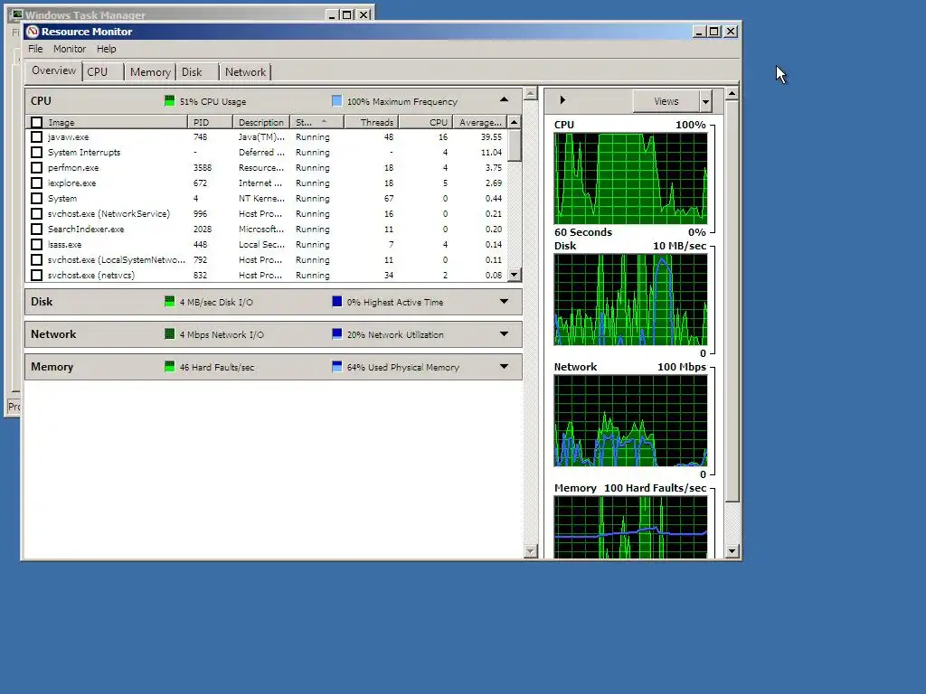Switch to the Memory tab
The image size is (926, 694).
click(150, 72)
